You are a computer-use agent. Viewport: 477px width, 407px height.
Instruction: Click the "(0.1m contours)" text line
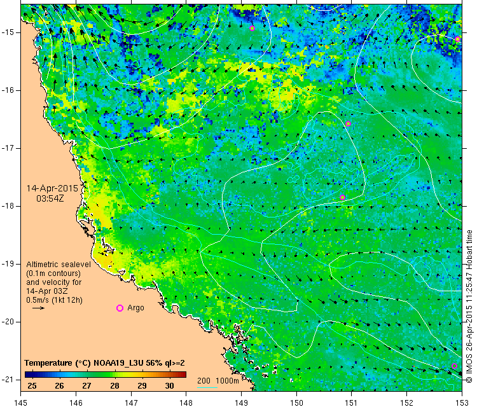53,273
